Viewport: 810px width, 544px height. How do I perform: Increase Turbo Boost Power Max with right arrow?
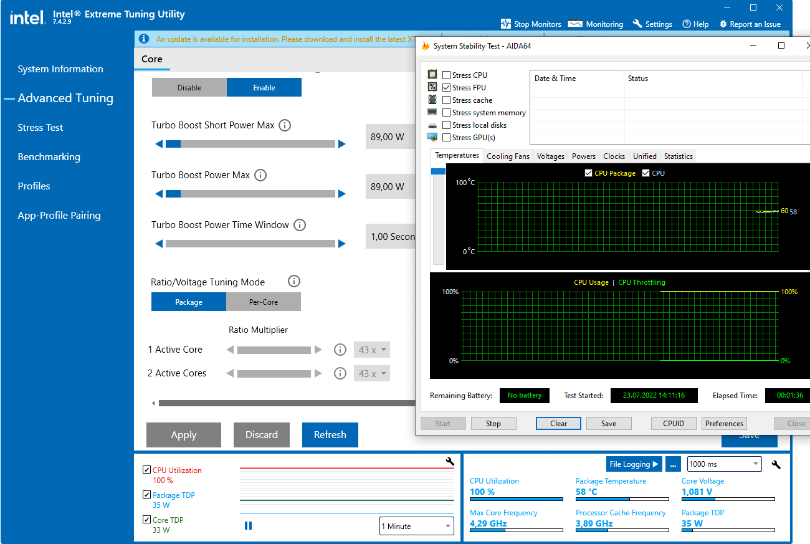pos(342,194)
